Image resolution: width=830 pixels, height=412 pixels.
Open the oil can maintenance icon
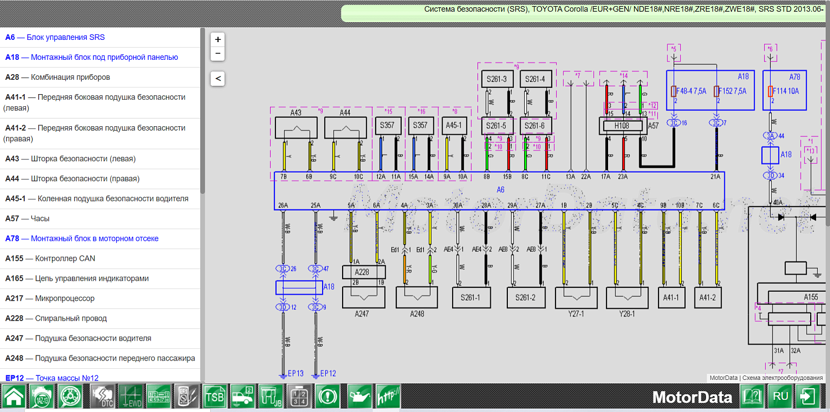point(359,396)
